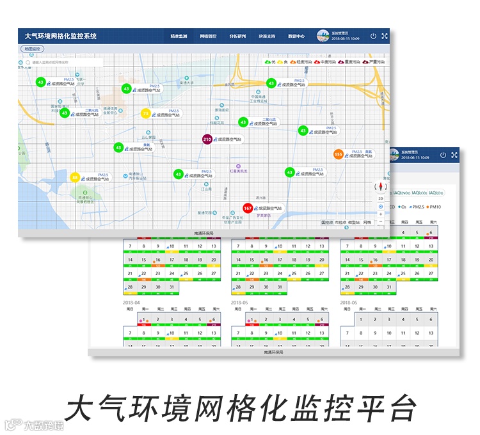
Task: Select day 3 in the 2018-06 calendar
Action: pos(388,320)
